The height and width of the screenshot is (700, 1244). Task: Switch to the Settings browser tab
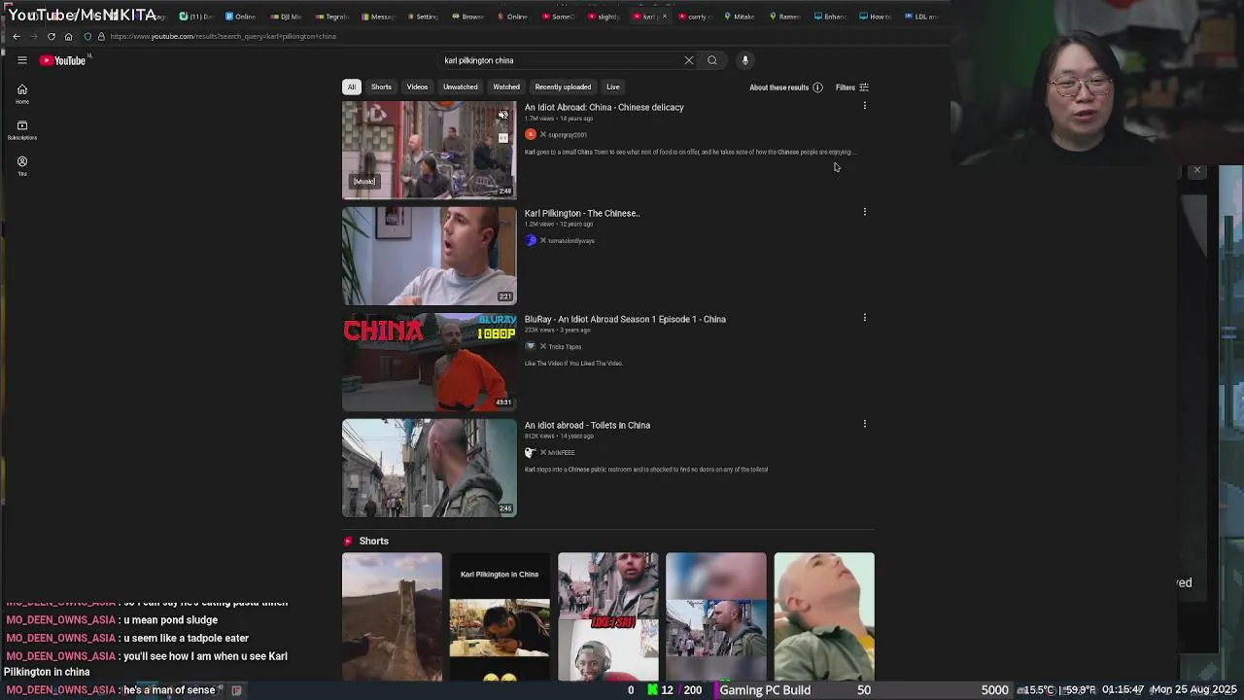point(422,17)
